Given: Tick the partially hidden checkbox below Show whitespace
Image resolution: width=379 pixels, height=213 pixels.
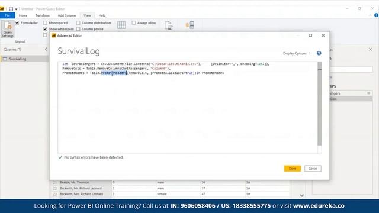Looking at the screenshot, I should (45, 35).
